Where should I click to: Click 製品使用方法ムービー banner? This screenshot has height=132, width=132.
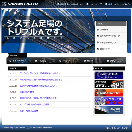[109, 93]
